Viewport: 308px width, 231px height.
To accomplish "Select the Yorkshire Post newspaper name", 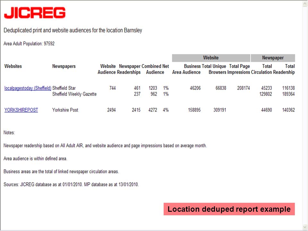I will (x=65, y=110).
